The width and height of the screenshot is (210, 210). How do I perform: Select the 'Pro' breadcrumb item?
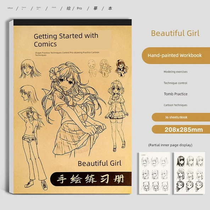pyautogui.click(x=79, y=8)
